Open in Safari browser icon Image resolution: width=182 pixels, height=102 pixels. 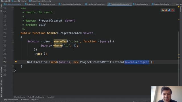[x=169, y=10]
